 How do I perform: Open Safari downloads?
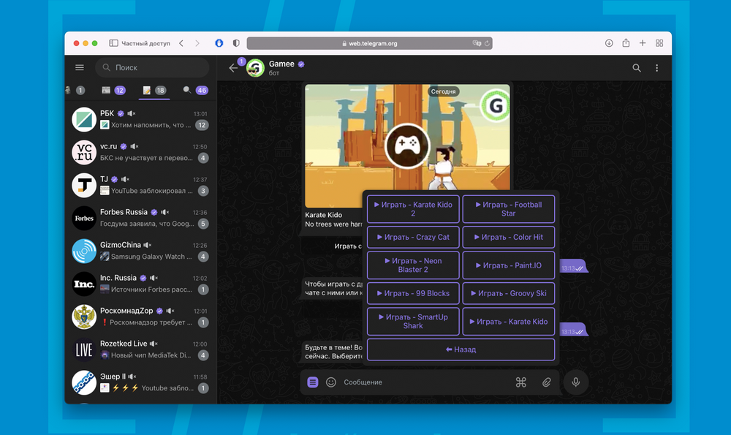(x=609, y=43)
